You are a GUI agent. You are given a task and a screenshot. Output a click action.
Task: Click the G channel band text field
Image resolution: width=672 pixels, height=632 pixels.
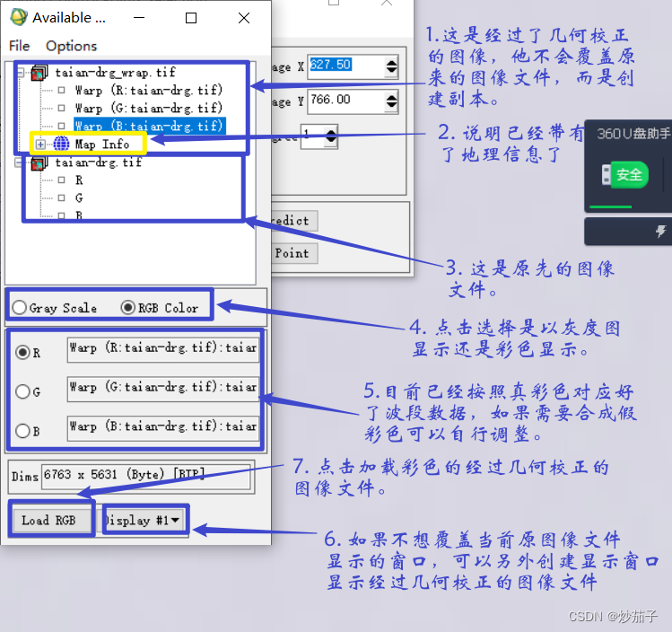(x=163, y=390)
